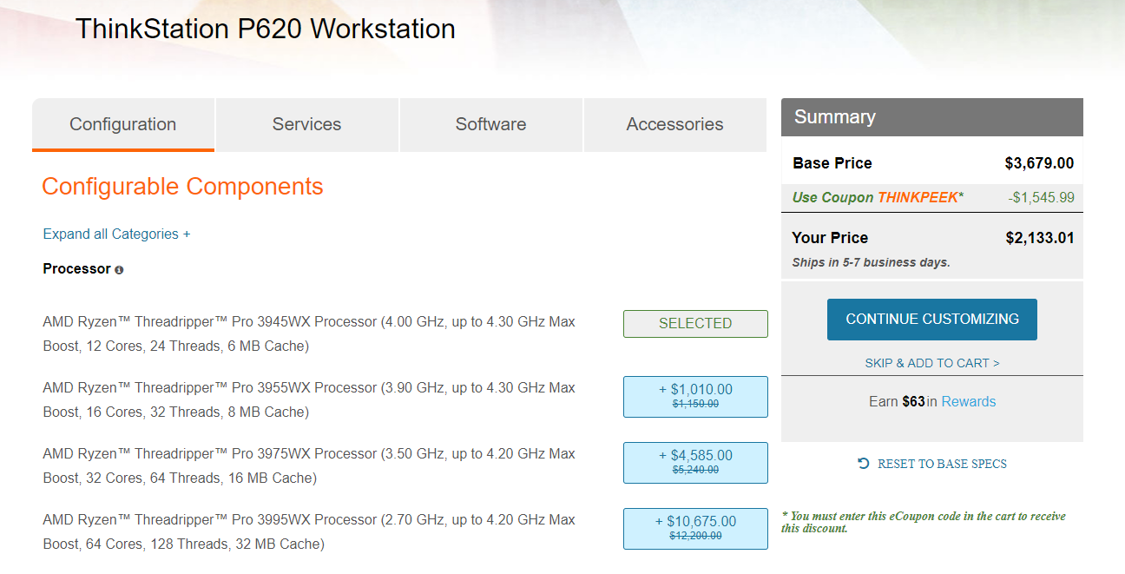1125x574 pixels.
Task: Click the Ships in 5-7 business days text
Action: (871, 262)
